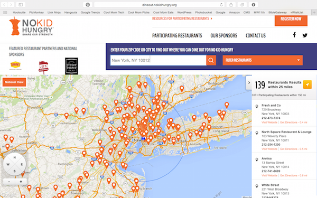The height and width of the screenshot is (198, 317).
Task: Click the map compass control
Action: 15,164
